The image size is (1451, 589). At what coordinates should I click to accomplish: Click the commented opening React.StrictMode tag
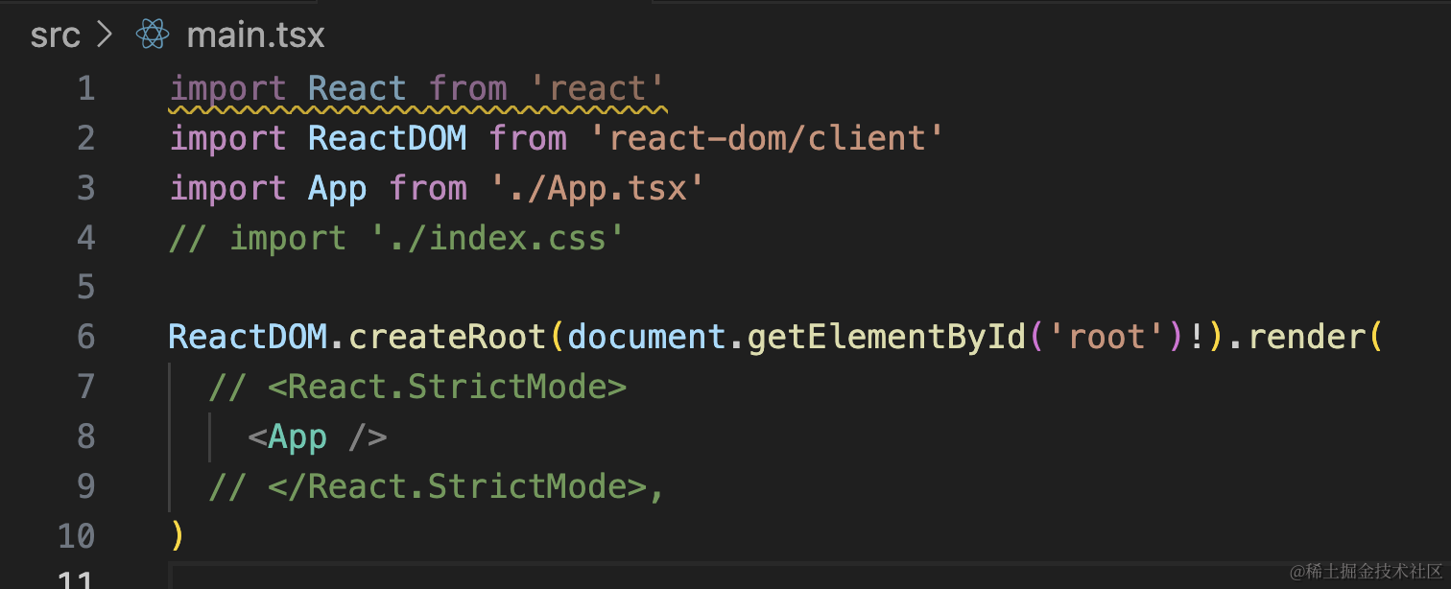point(447,387)
